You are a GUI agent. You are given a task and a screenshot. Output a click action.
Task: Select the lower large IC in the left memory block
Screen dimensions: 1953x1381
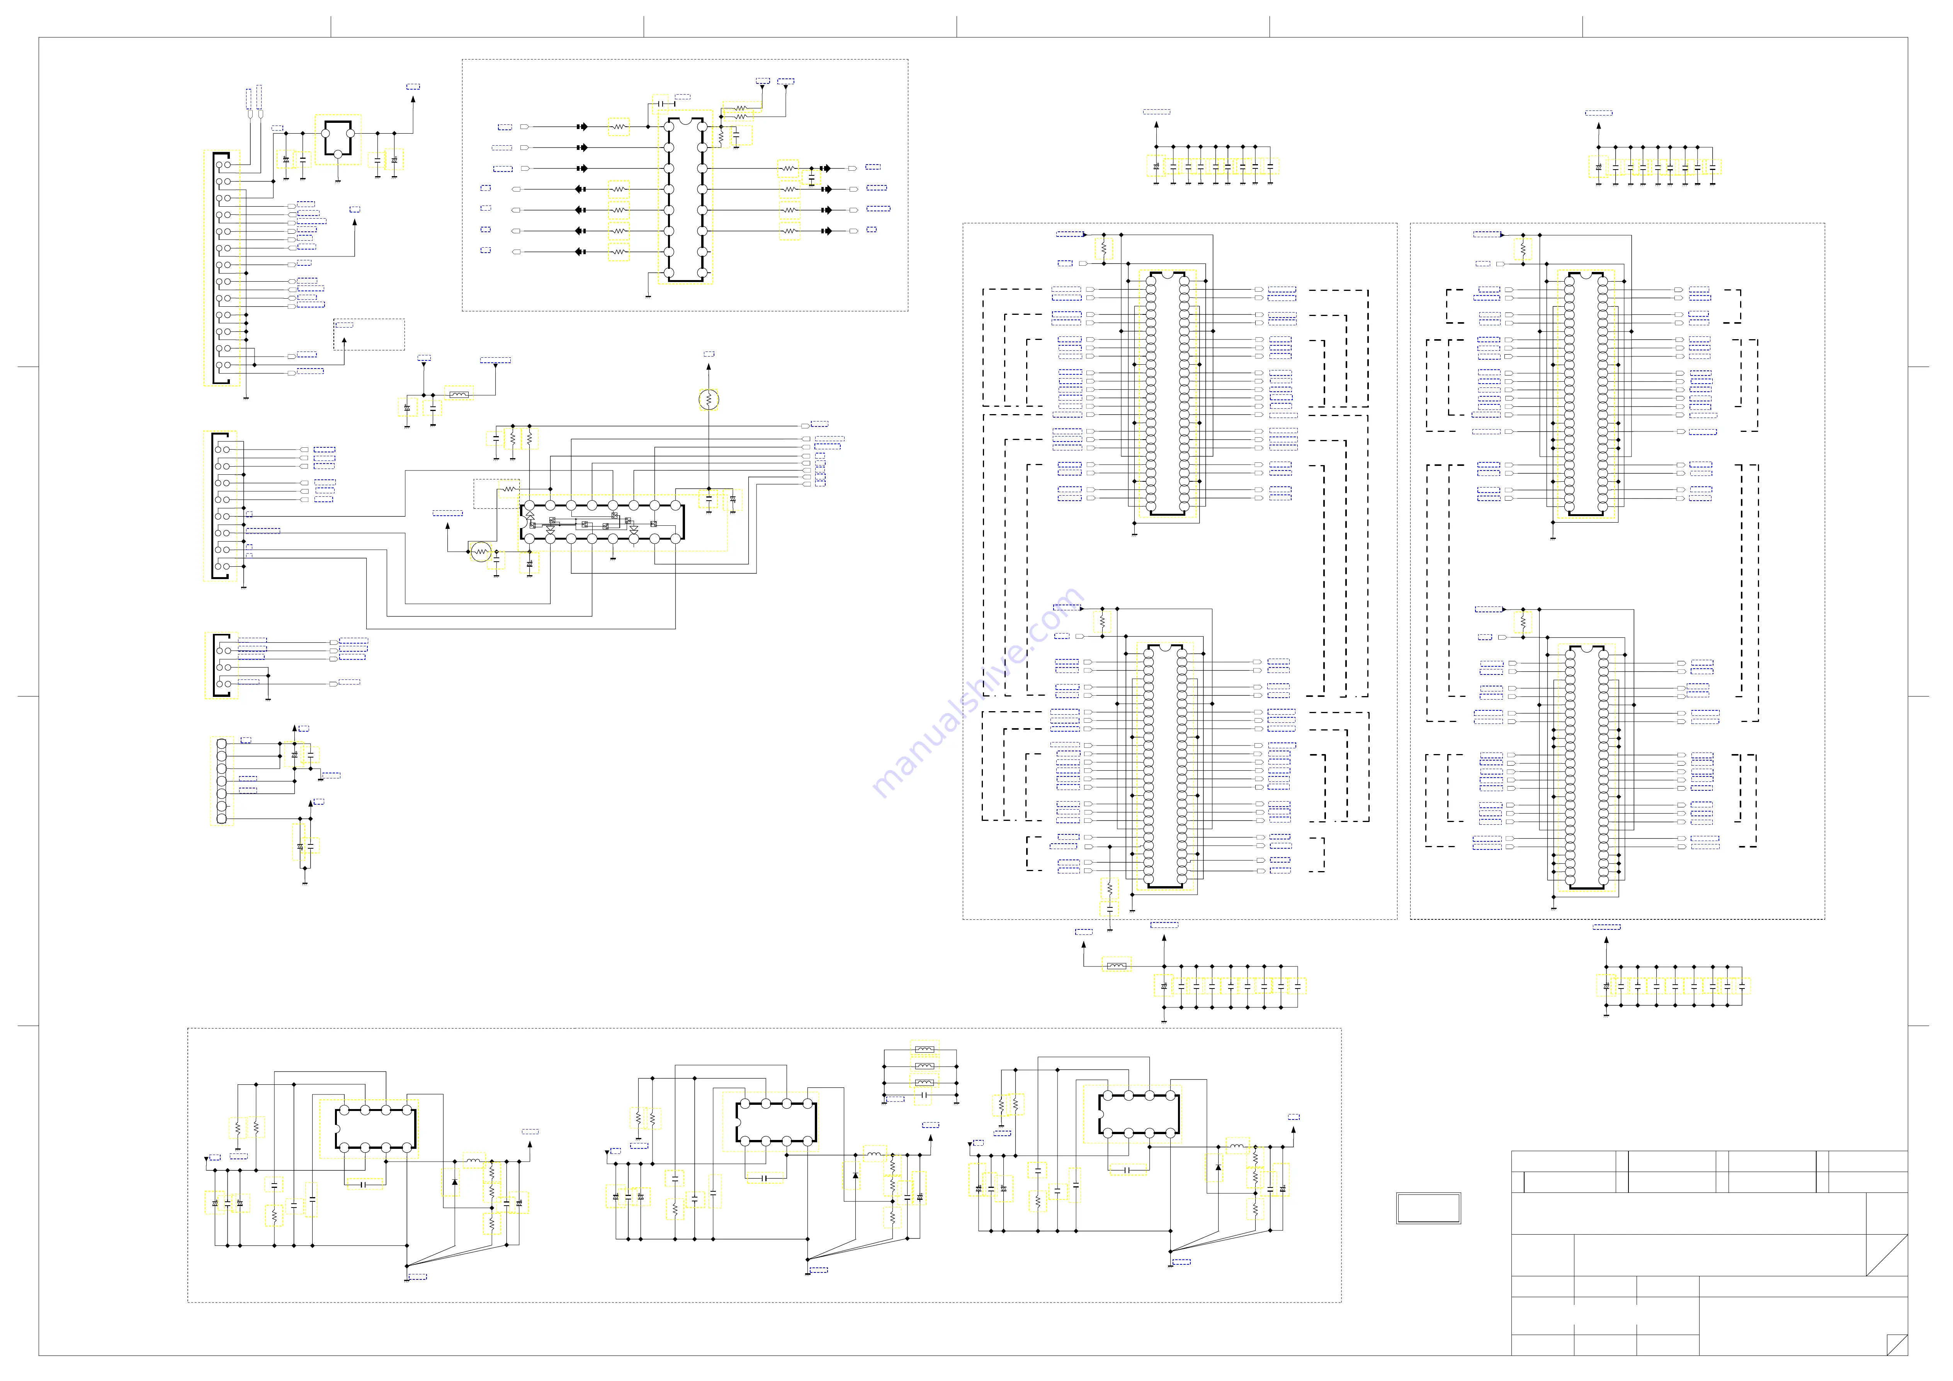pyautogui.click(x=1165, y=766)
